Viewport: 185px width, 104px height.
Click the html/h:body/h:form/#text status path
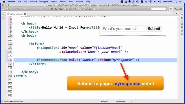(x=14, y=101)
